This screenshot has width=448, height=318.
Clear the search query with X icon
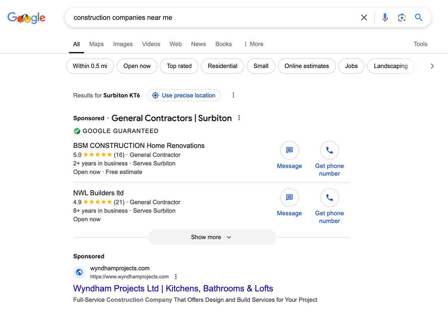[364, 18]
